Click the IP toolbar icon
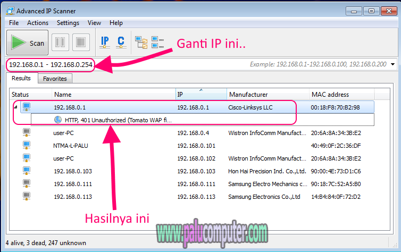Screen dimensions: 401x252 pos(105,42)
